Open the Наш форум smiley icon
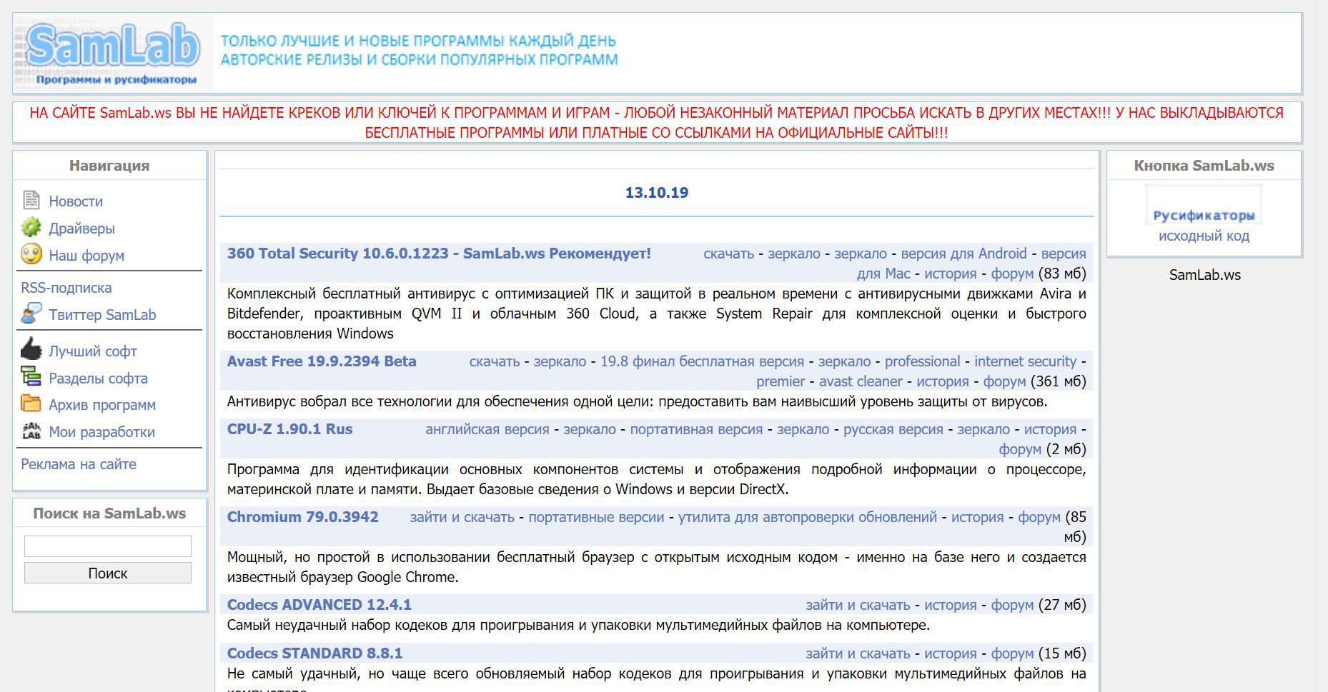 click(30, 254)
